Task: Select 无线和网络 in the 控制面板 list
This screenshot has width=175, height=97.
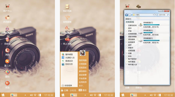Action: (x=132, y=34)
